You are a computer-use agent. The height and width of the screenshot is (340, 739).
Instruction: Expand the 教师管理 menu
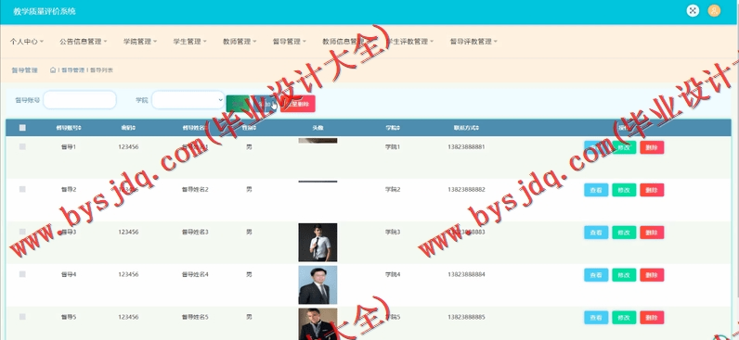[240, 42]
